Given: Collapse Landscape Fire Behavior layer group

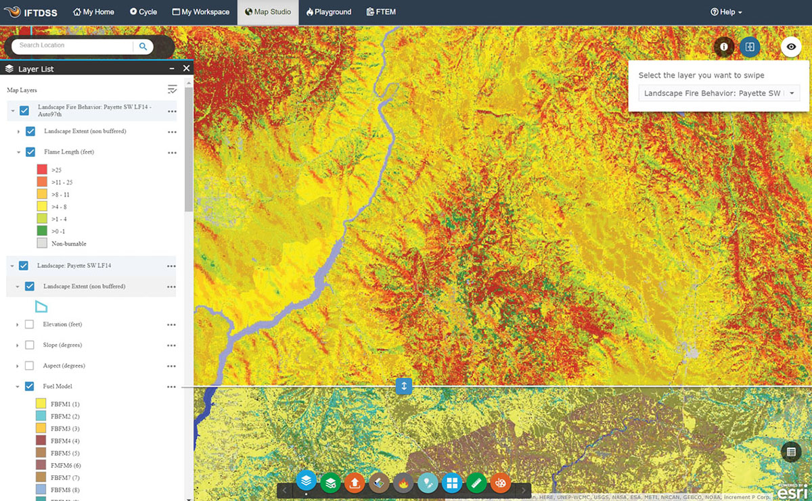Looking at the screenshot, I should pos(12,111).
